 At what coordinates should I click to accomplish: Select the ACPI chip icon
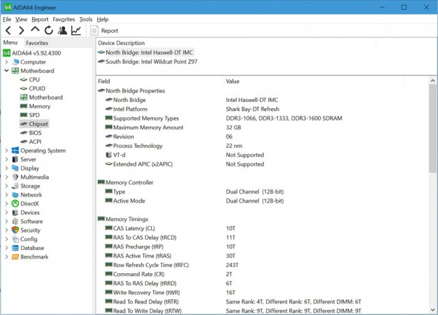pos(24,142)
